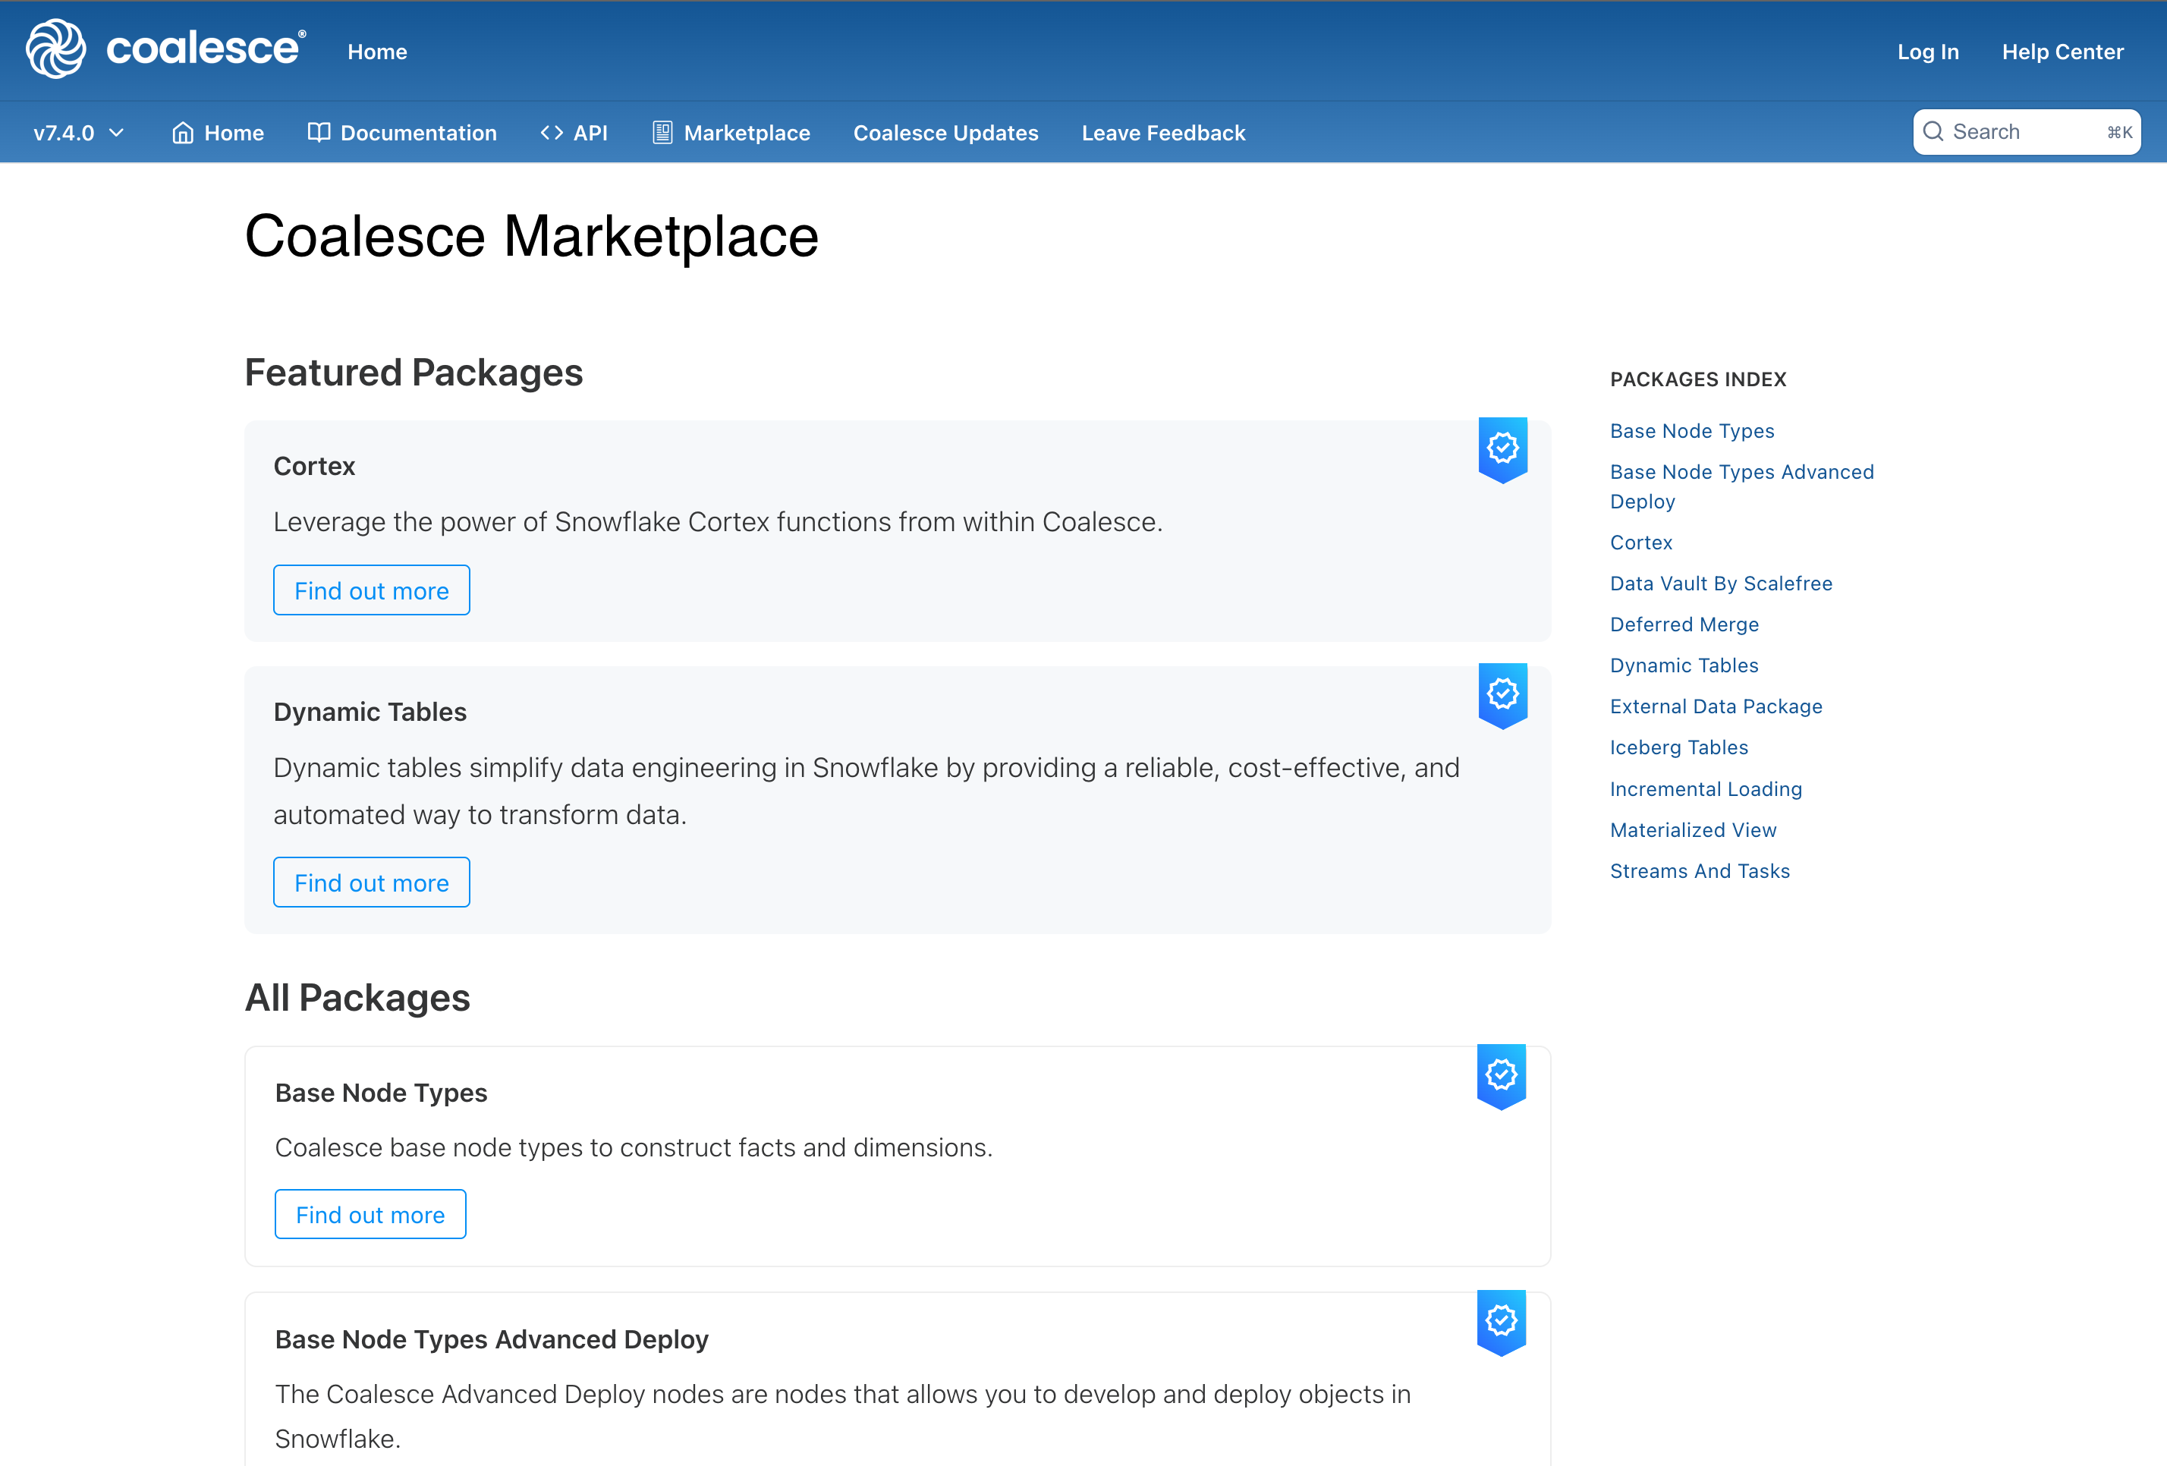
Task: Click Find out more under Base Node Types
Action: pos(370,1214)
